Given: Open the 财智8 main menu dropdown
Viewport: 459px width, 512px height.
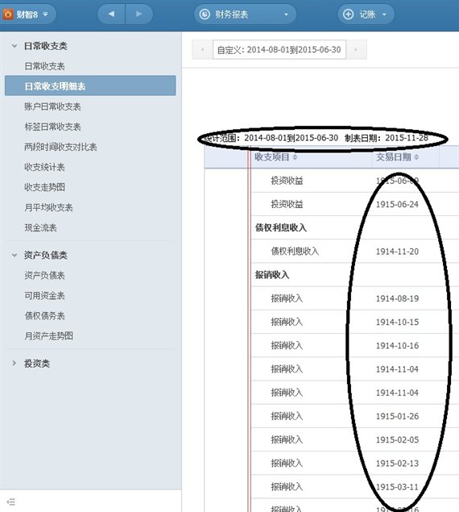Looking at the screenshot, I should [x=45, y=15].
